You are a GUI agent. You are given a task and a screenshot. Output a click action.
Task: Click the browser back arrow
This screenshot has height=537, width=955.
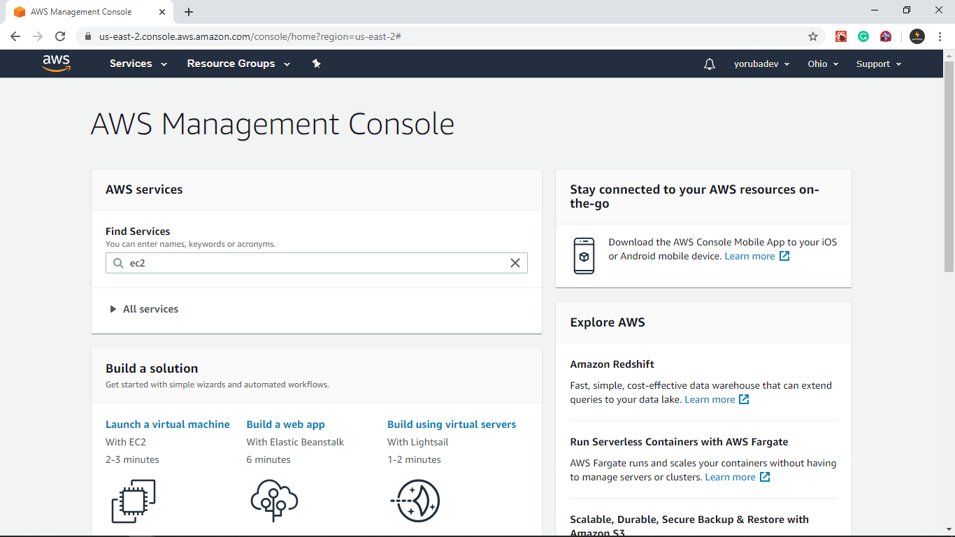tap(15, 36)
